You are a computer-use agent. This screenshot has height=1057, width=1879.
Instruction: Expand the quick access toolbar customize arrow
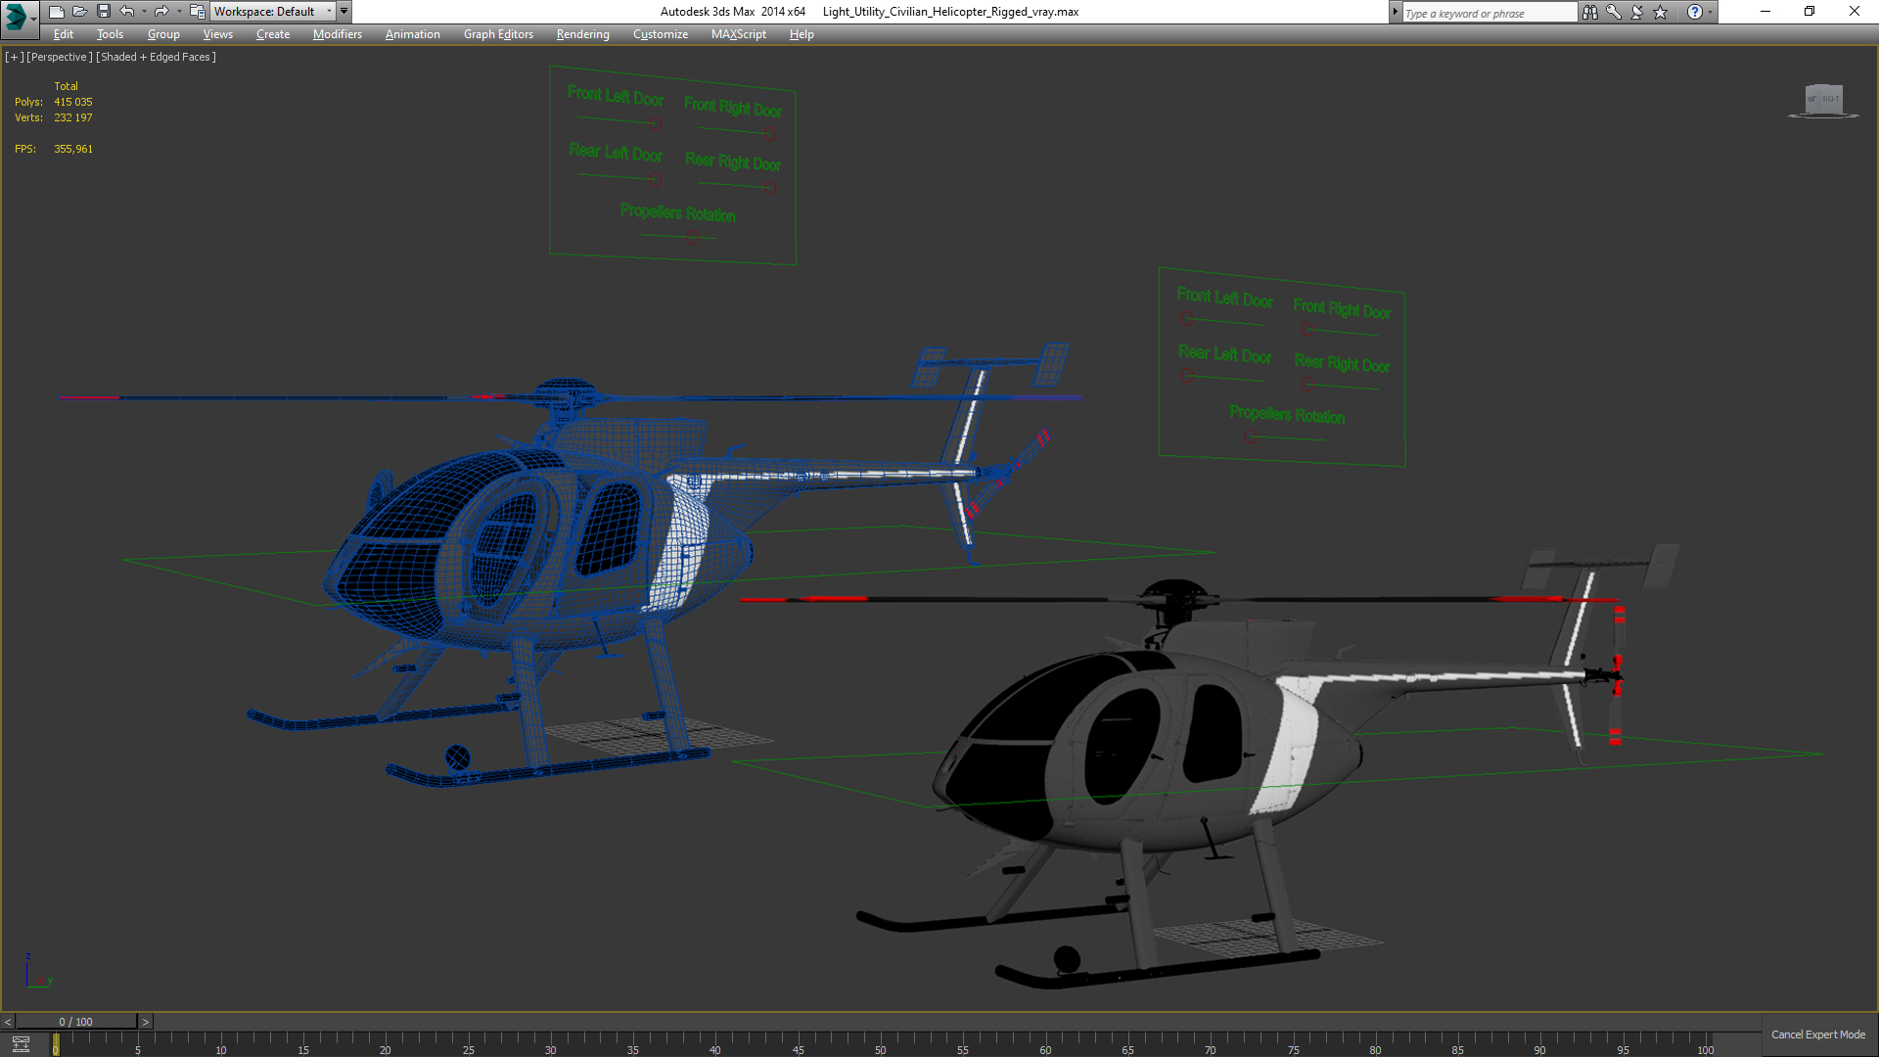[344, 12]
